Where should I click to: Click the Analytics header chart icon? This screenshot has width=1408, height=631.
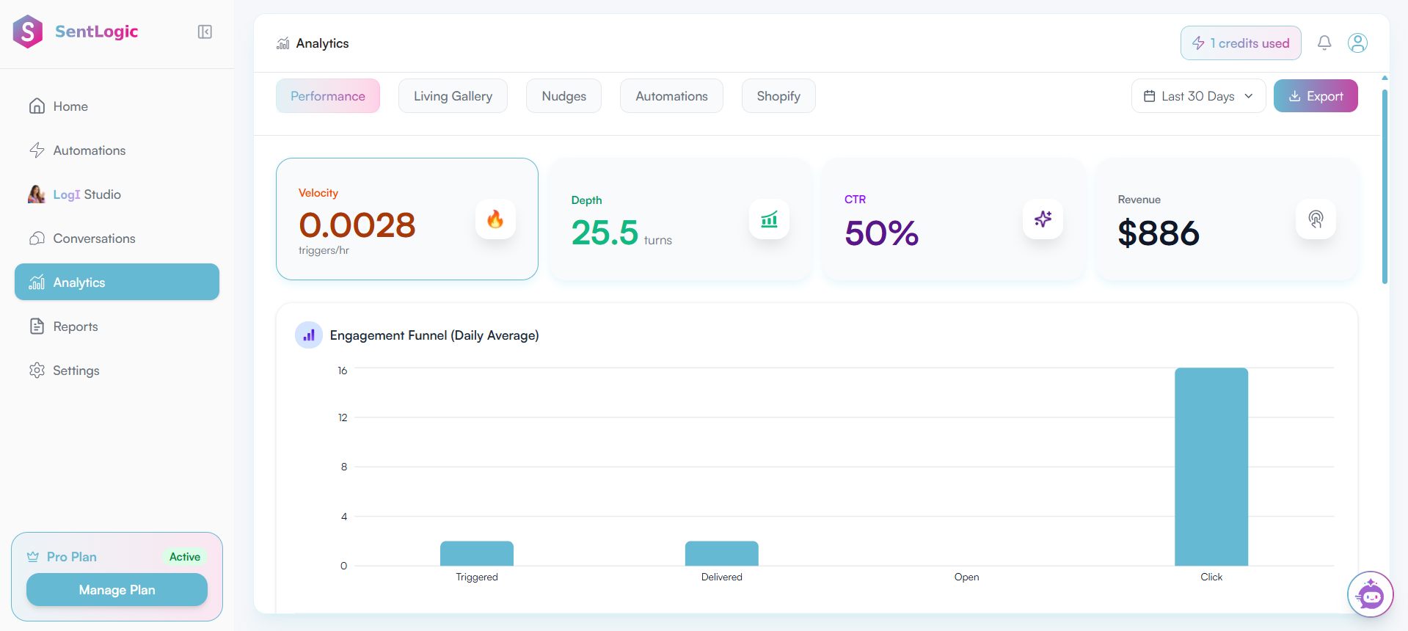coord(283,44)
